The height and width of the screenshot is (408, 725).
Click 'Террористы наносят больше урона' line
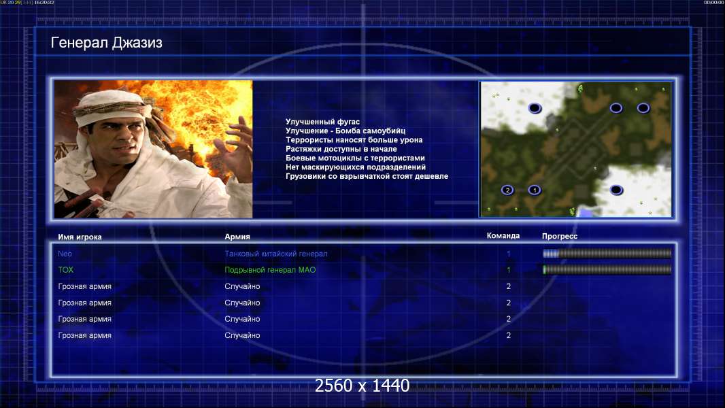[354, 139]
